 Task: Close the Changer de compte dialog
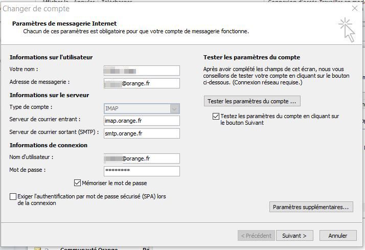point(355,8)
